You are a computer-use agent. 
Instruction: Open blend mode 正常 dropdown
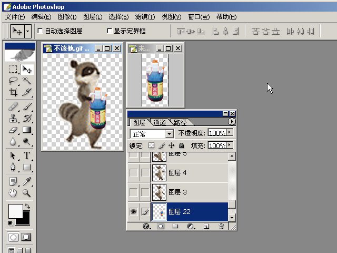(170, 134)
